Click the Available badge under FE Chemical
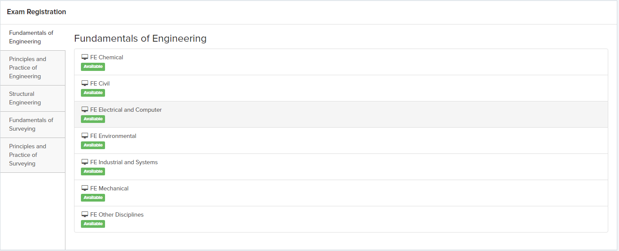This screenshot has width=619, height=251. (93, 67)
